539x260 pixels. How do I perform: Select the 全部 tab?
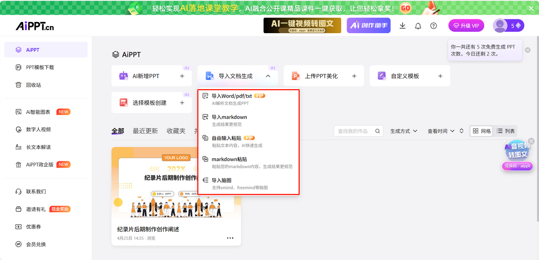(x=118, y=131)
